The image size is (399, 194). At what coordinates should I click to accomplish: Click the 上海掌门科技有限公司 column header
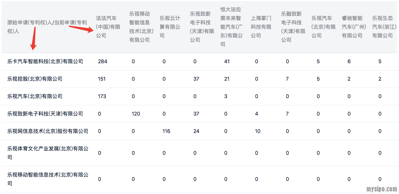(261, 27)
